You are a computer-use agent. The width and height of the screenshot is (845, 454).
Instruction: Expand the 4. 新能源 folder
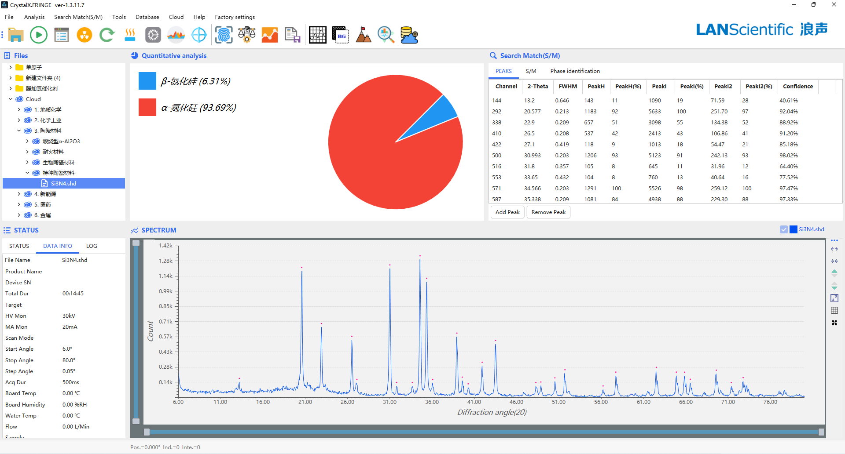[19, 194]
